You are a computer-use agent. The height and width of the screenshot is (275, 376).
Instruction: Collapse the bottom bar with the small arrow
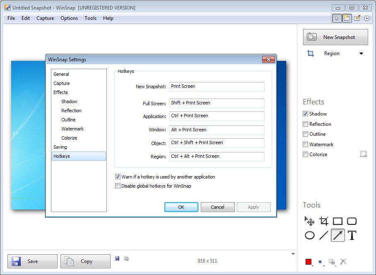293,254
